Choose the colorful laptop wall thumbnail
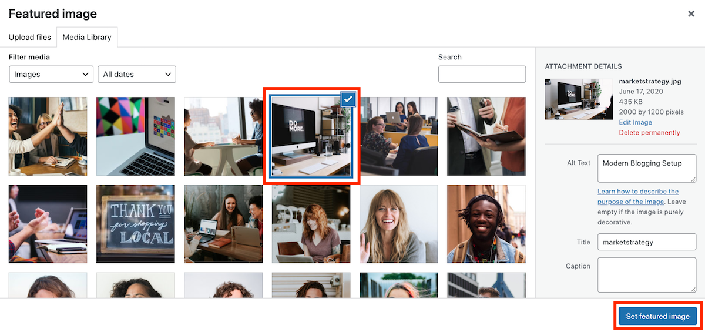 pos(136,136)
